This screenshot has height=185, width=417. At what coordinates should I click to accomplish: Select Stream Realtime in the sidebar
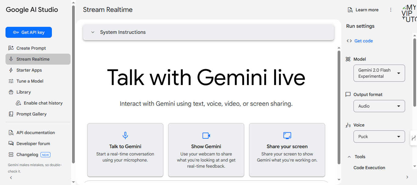click(38, 59)
